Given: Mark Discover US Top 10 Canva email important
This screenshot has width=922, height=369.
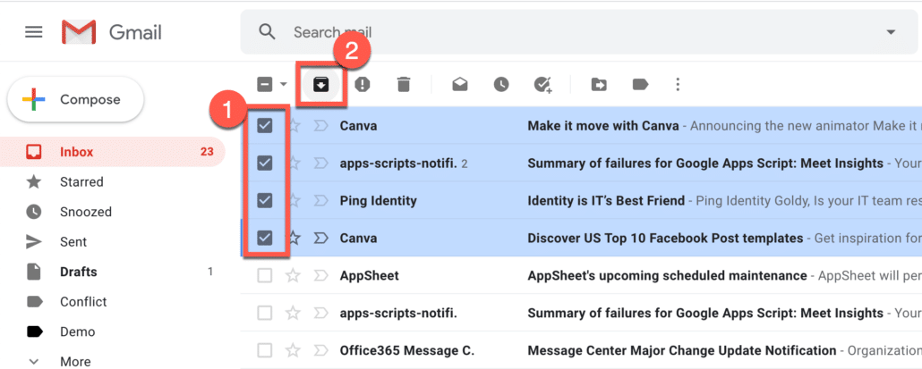Looking at the screenshot, I should pyautogui.click(x=320, y=239).
